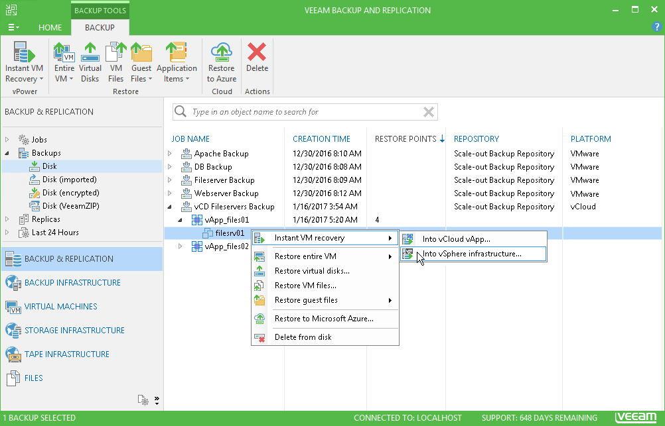
Task: Expand vApp_files02 node
Action: click(181, 246)
